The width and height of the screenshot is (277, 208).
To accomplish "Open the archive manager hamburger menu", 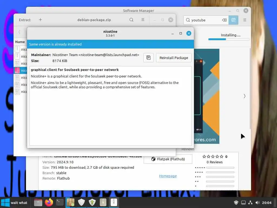I will point(143,20).
